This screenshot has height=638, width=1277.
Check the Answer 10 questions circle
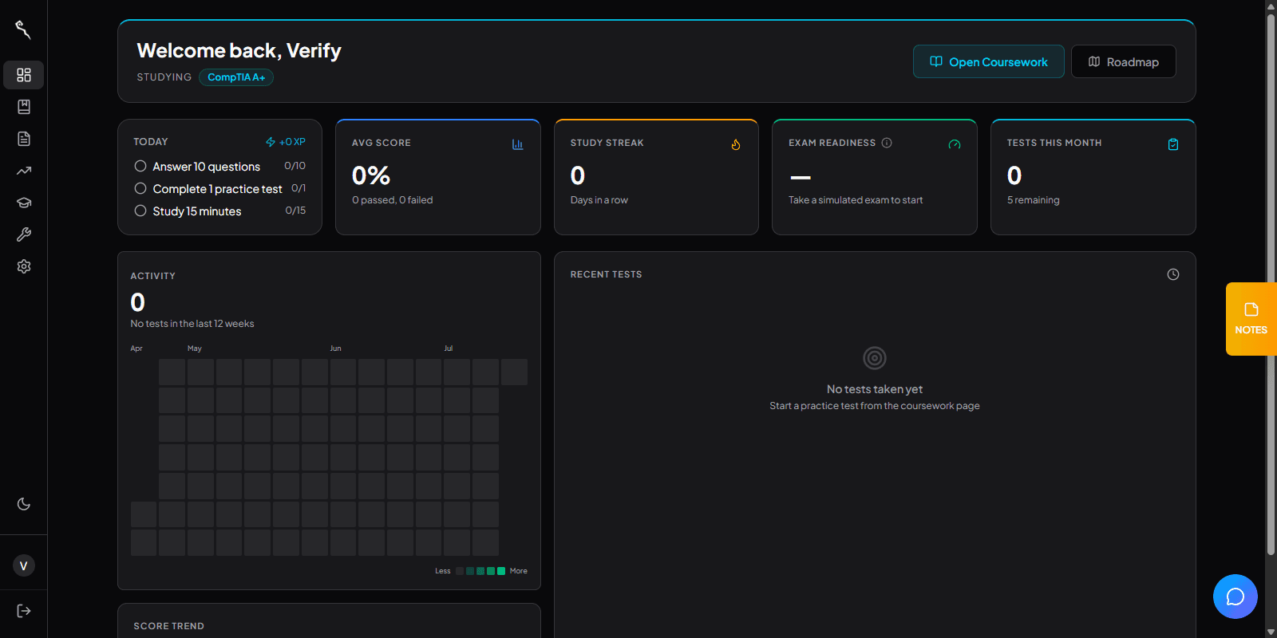coord(140,166)
